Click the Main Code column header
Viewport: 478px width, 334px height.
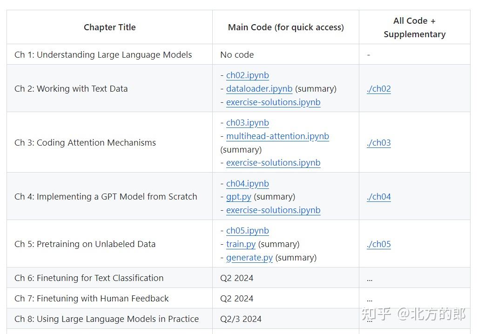[286, 27]
